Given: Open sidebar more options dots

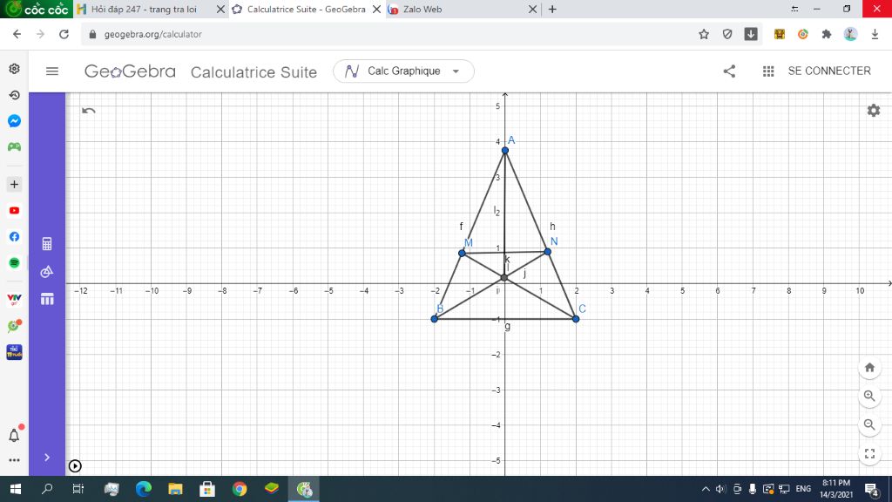Looking at the screenshot, I should (x=14, y=460).
